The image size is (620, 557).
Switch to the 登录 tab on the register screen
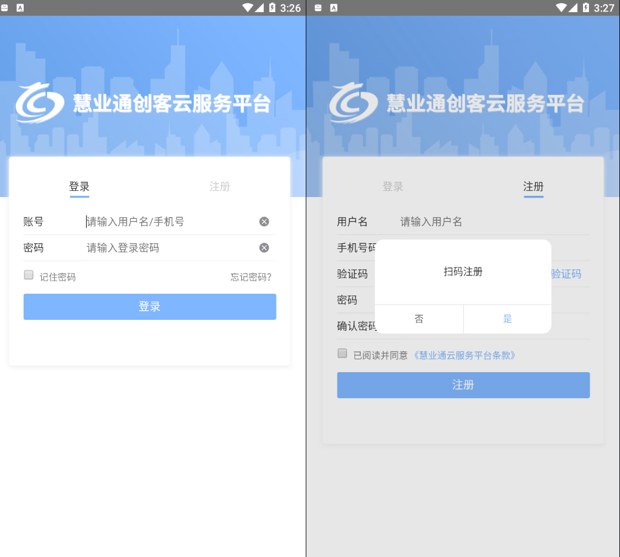pyautogui.click(x=393, y=187)
